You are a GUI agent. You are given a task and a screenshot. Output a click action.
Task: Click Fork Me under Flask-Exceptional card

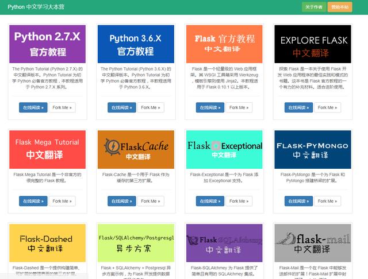click(x=239, y=201)
